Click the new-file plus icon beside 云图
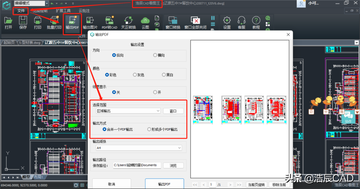360x189 pixels. 157,18
